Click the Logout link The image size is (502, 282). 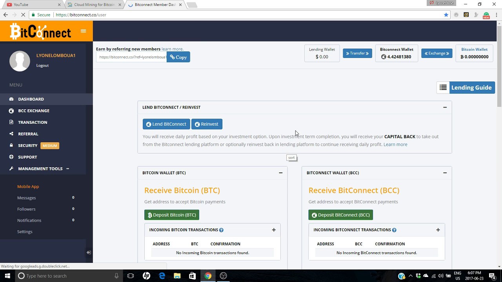pos(42,65)
